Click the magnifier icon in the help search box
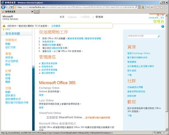169x135 pixels. [159, 36]
